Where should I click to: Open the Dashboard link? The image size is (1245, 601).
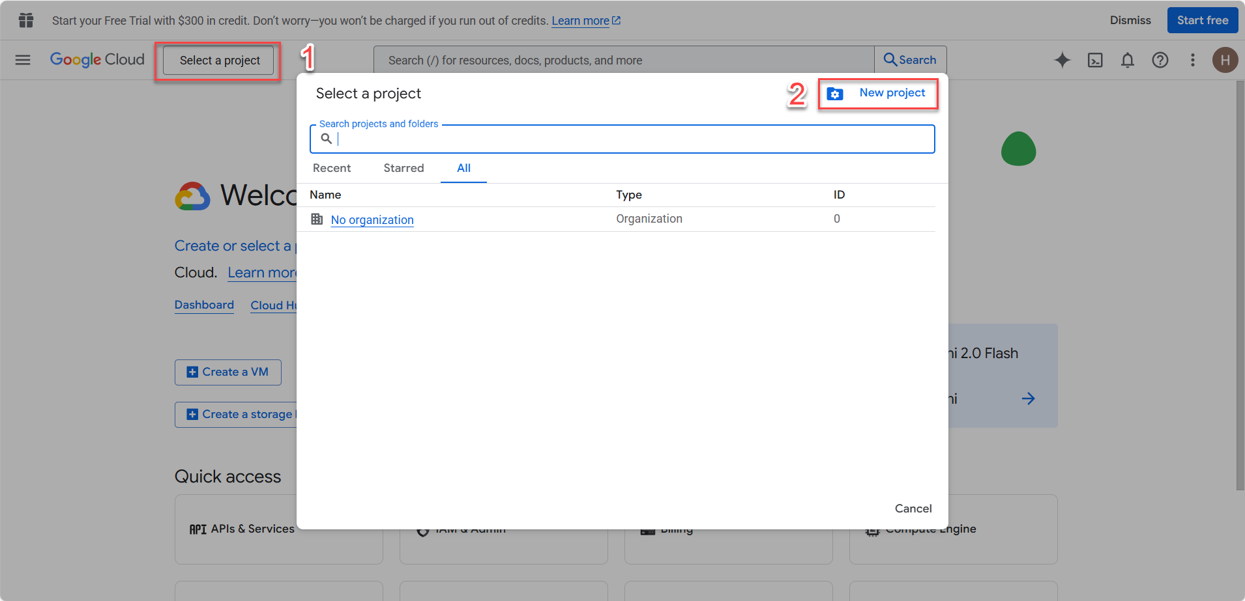pyautogui.click(x=204, y=305)
